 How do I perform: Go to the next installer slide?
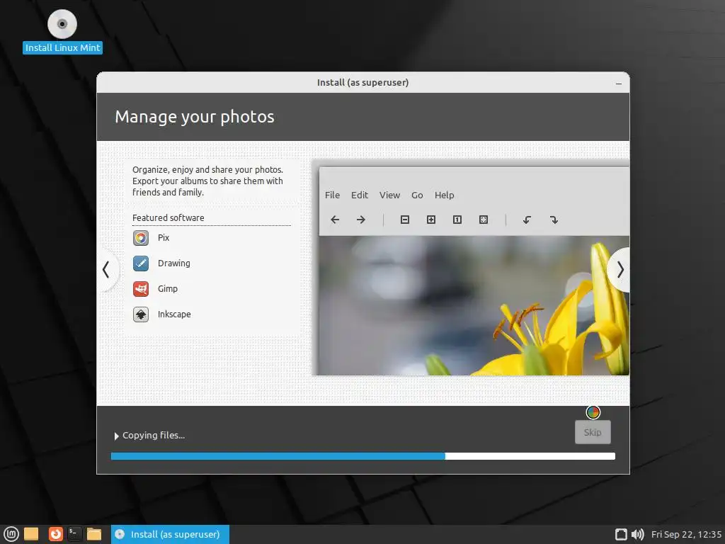pos(620,270)
